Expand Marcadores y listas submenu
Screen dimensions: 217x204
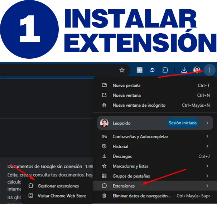[x=207, y=166]
